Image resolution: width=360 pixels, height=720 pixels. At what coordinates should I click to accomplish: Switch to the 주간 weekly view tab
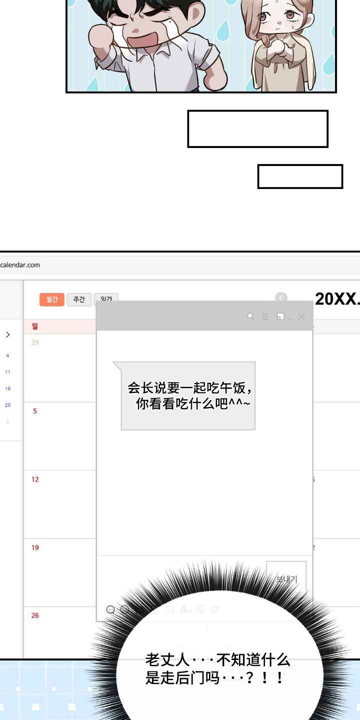[79, 299]
